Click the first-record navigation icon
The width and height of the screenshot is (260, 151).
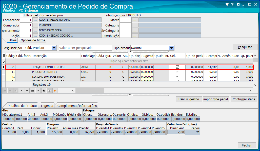[5, 90]
